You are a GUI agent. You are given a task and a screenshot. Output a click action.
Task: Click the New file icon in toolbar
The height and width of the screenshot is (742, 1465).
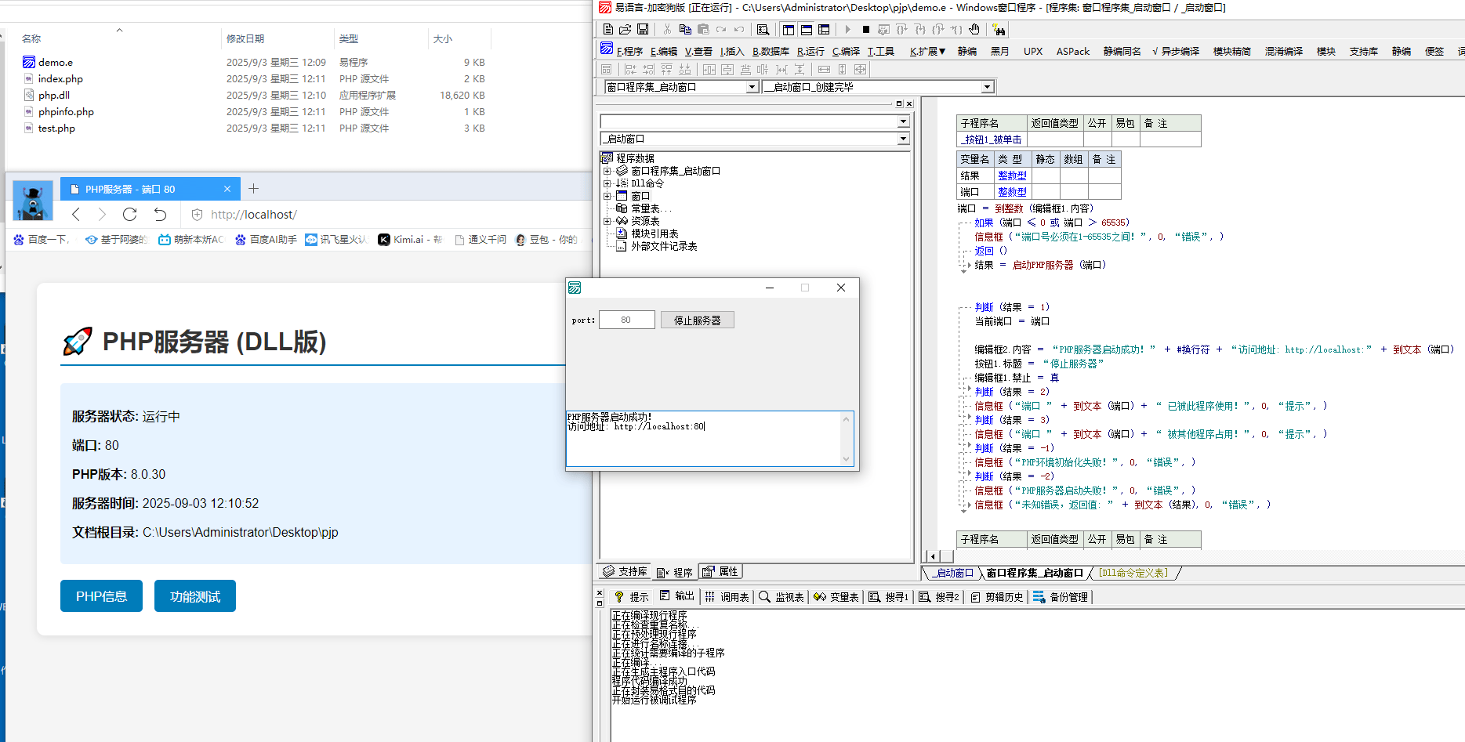click(x=608, y=30)
